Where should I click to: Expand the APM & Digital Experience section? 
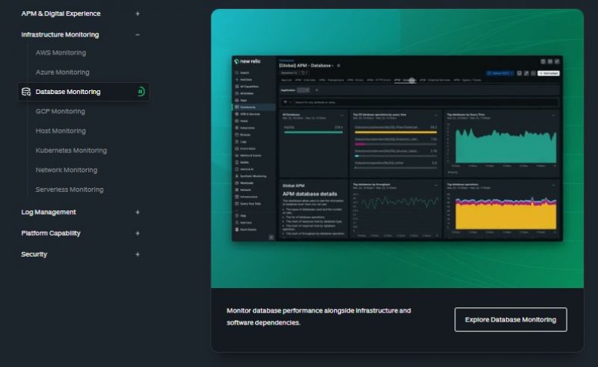tap(138, 13)
